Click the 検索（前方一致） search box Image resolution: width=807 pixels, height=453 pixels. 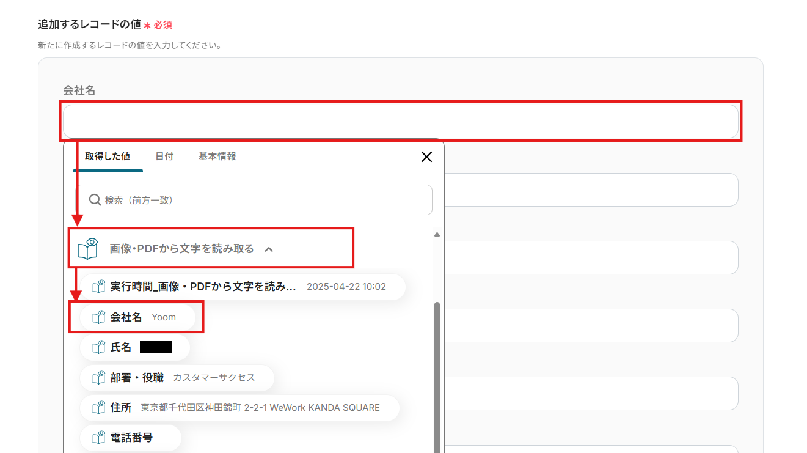[254, 200]
